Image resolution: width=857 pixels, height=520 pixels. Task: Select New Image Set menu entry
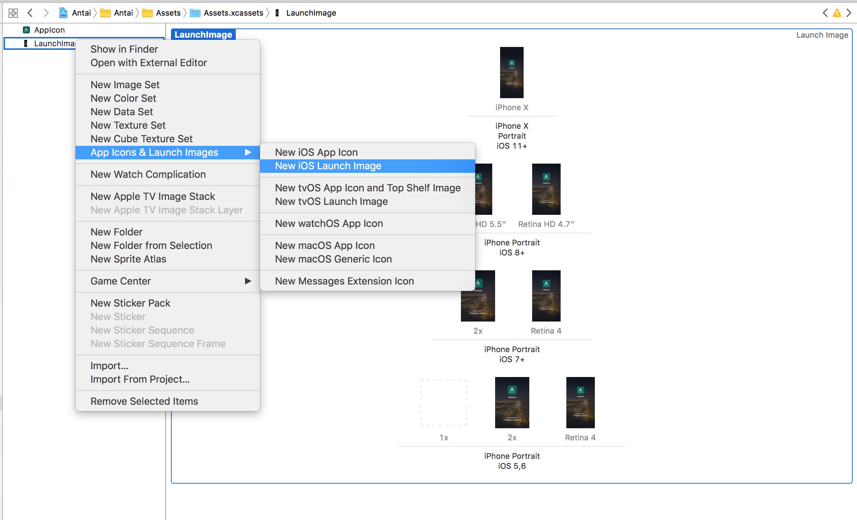pos(125,85)
